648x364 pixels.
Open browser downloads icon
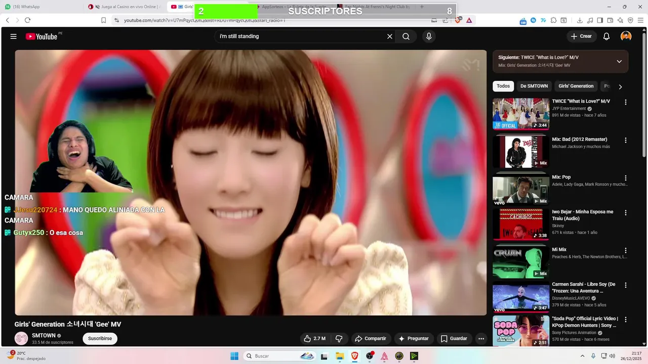(x=580, y=20)
